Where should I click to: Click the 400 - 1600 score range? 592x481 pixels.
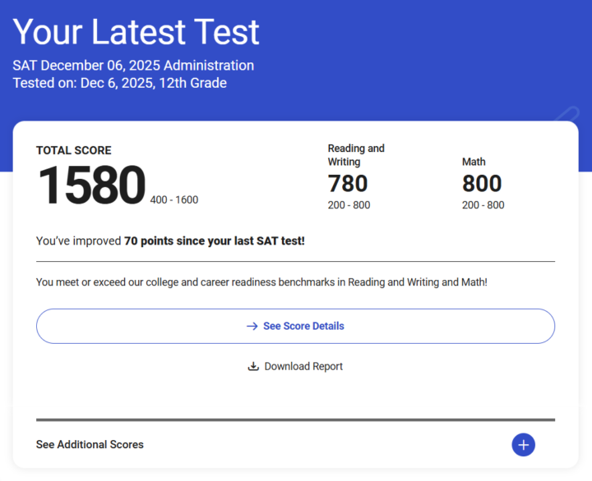(174, 199)
